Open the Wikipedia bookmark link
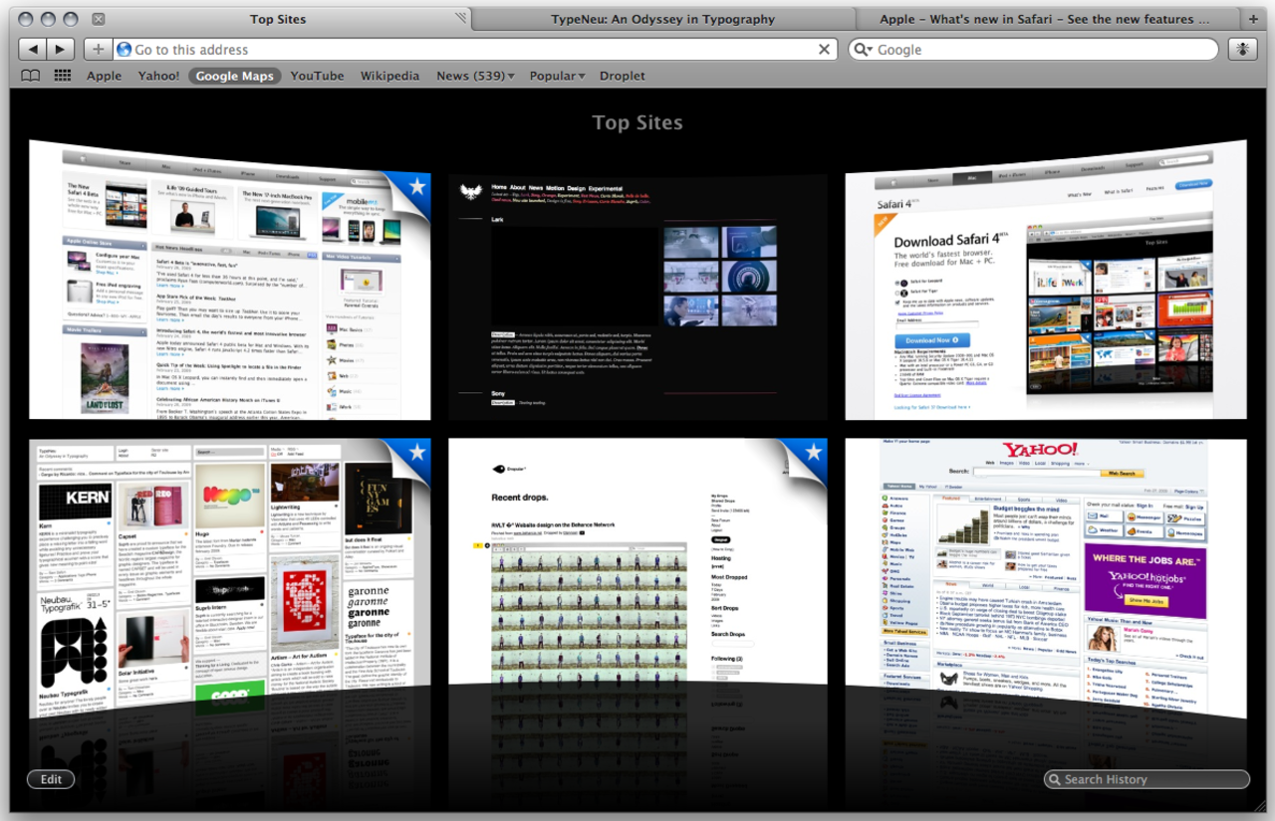The image size is (1275, 821). point(390,76)
